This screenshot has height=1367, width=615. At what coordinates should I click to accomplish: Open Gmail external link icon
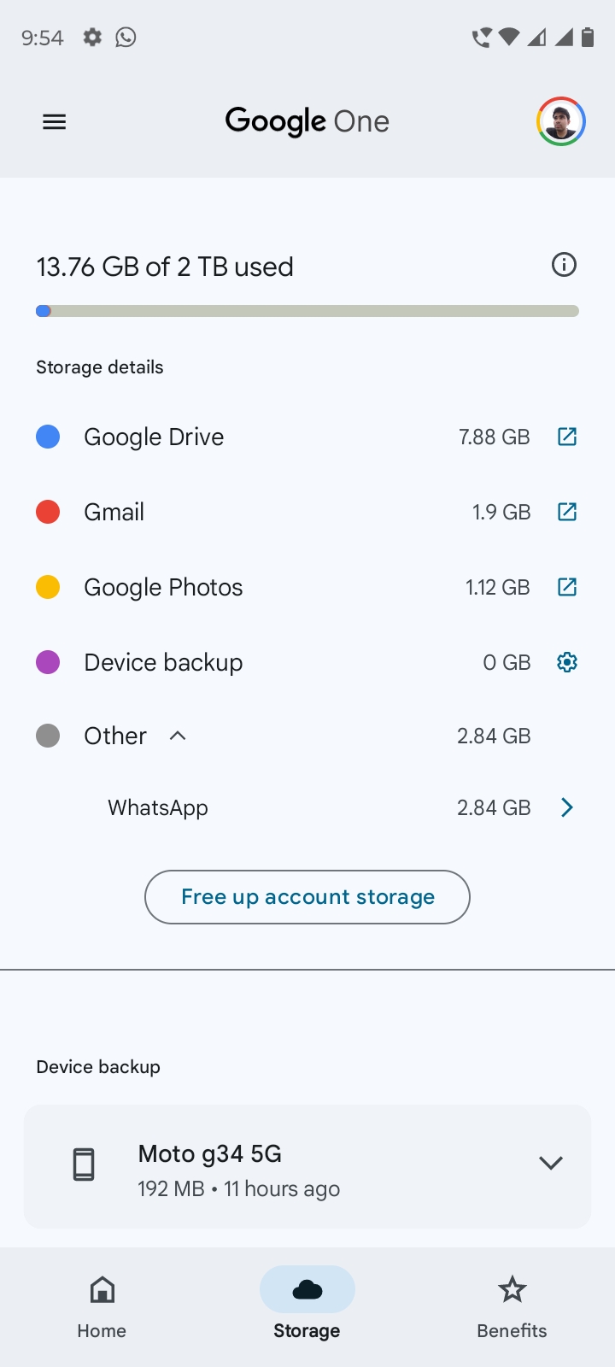(x=567, y=512)
